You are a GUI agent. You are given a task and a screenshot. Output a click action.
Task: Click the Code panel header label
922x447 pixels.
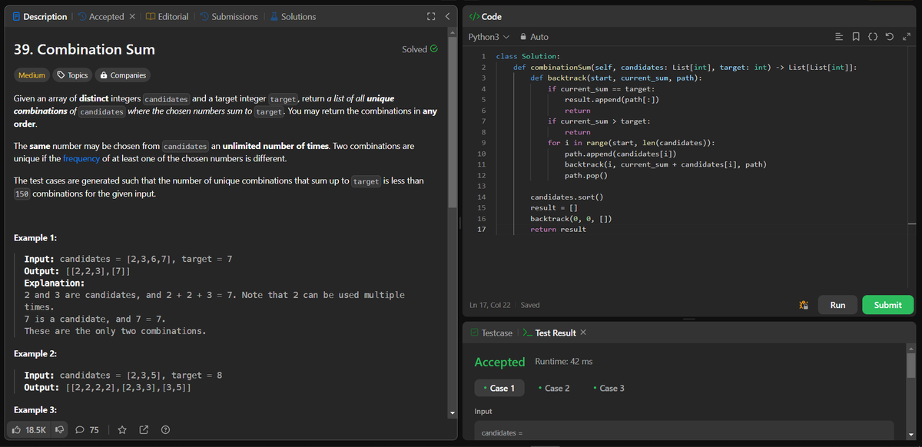pyautogui.click(x=486, y=17)
